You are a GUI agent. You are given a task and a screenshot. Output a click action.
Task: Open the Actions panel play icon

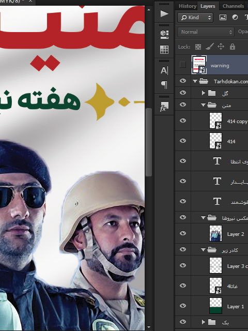click(x=164, y=14)
